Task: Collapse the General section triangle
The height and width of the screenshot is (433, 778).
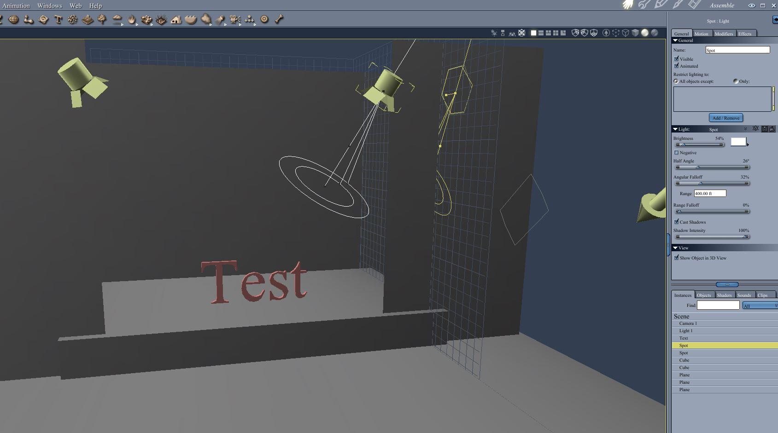Action: (x=675, y=40)
